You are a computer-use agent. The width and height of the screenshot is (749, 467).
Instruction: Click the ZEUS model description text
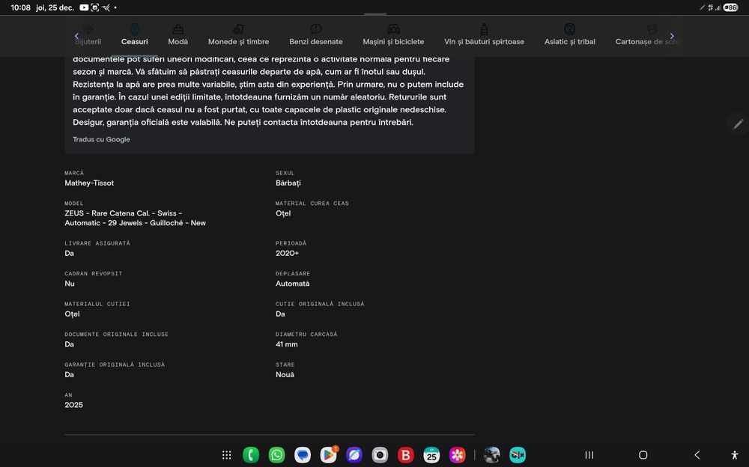pyautogui.click(x=135, y=219)
